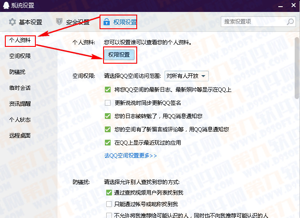Select 个人状态 in the sidebar
The height and width of the screenshot is (218, 300).
20,120
